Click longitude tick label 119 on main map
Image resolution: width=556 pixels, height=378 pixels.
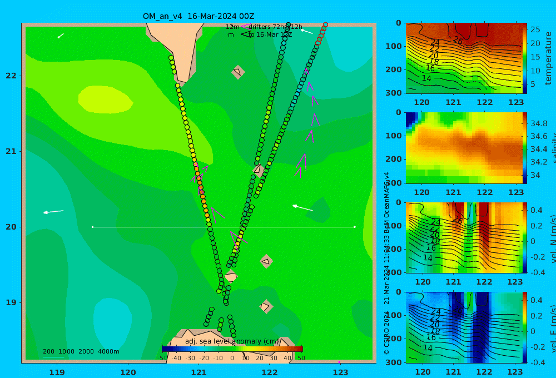[x=57, y=372]
